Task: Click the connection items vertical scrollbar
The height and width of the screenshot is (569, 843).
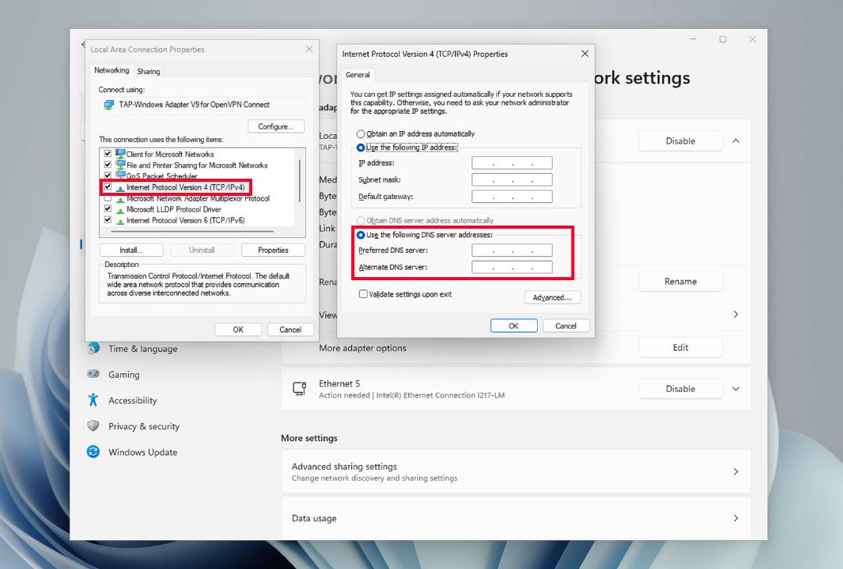Action: point(300,181)
